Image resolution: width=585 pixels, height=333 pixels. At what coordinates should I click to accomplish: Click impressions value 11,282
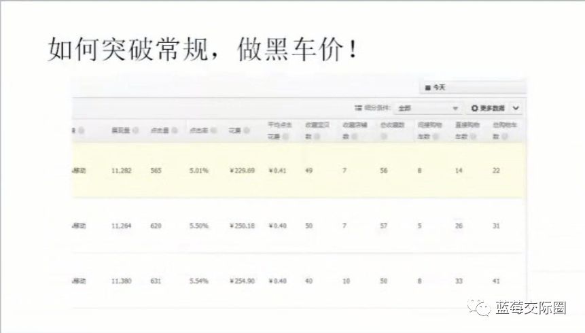coord(121,171)
